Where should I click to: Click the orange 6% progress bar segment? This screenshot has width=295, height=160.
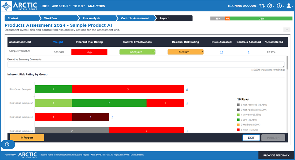pos(228,19)
